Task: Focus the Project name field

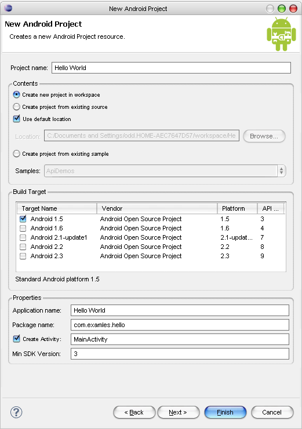Action: pyautogui.click(x=171, y=68)
